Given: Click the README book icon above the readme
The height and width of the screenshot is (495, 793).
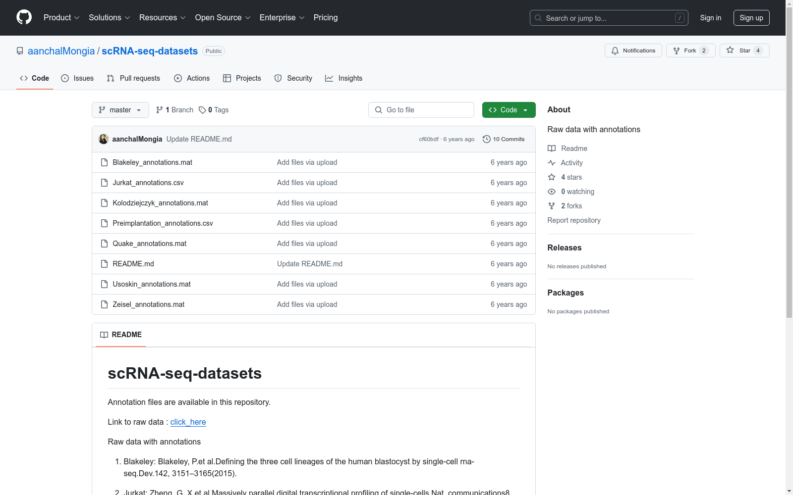Looking at the screenshot, I should coord(104,335).
